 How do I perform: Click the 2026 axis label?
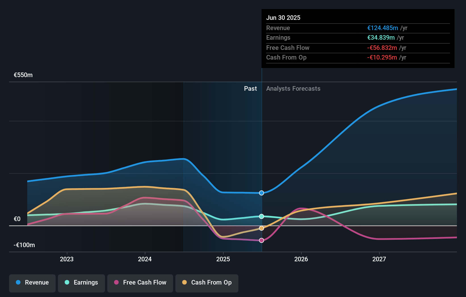[x=301, y=259]
